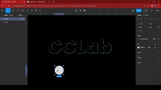Image resolution: width=161 pixels, height=90 pixels.
Task: Click the Align right icon
Action: point(145,19)
